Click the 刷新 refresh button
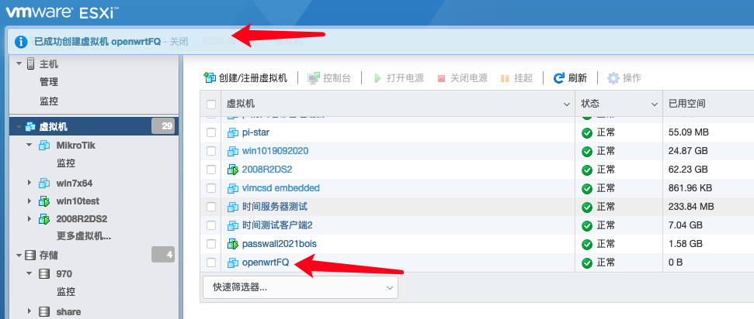Screen dimensions: 754x319 [x=570, y=77]
